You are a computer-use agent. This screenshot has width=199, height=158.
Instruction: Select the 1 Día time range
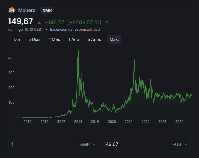coord(15,39)
